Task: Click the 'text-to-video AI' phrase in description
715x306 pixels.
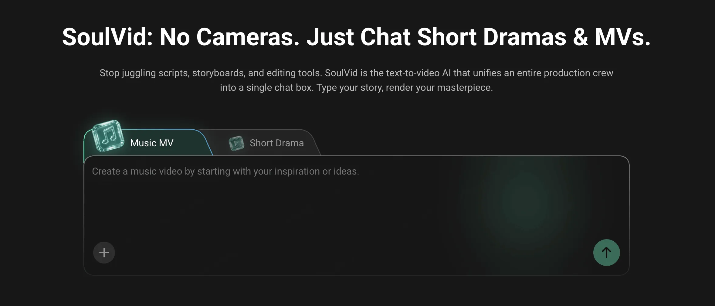Action: point(418,73)
